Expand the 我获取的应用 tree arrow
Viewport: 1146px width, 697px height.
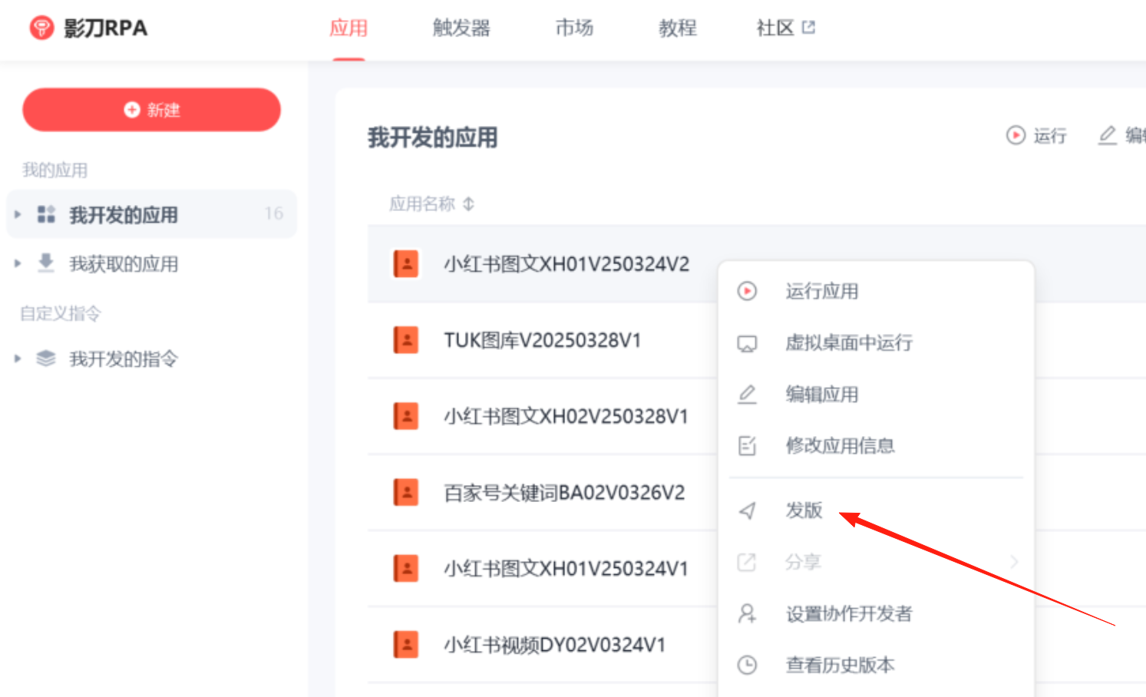(x=18, y=264)
